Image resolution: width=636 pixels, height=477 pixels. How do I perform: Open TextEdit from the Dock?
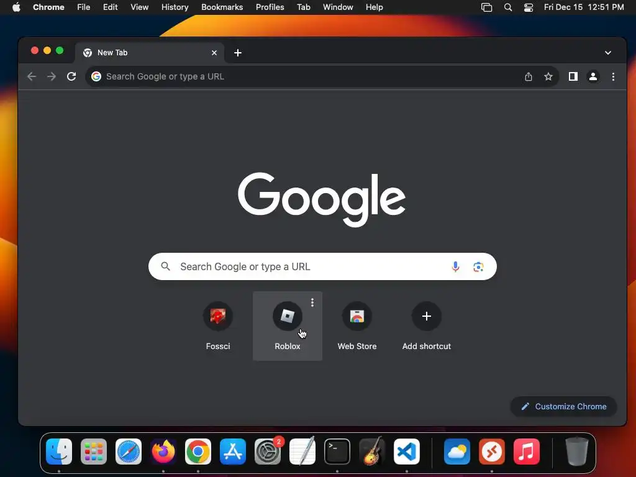pyautogui.click(x=302, y=452)
